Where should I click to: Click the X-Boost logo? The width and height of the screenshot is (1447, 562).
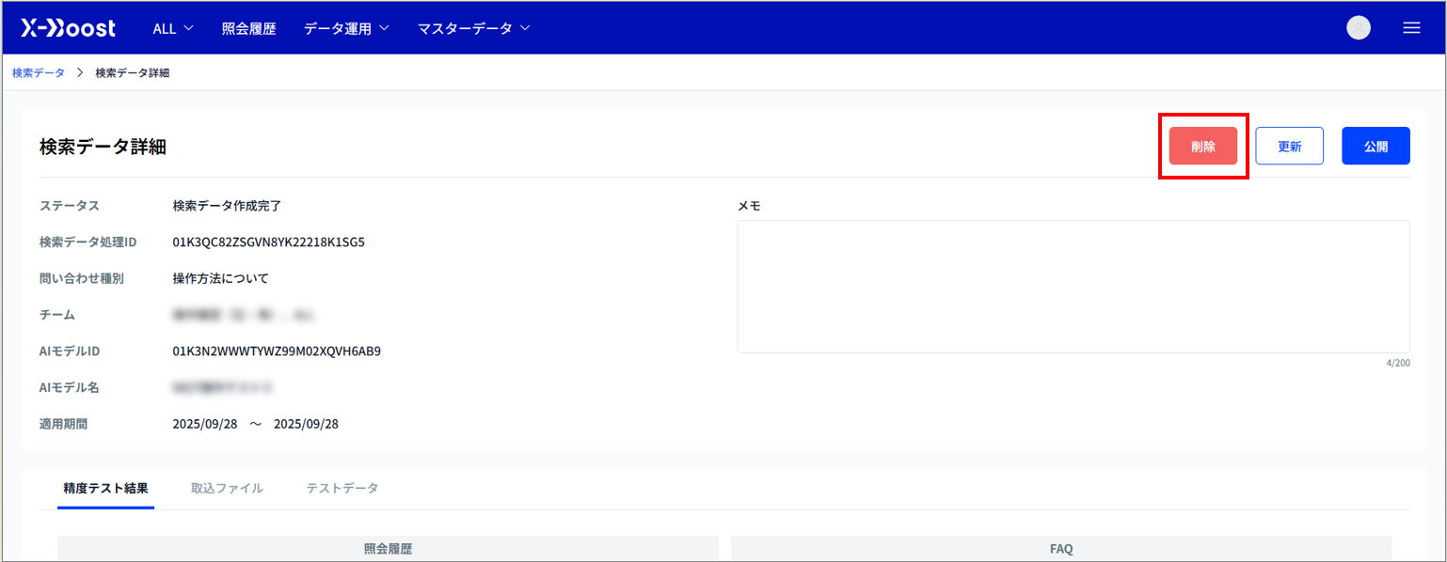click(68, 28)
